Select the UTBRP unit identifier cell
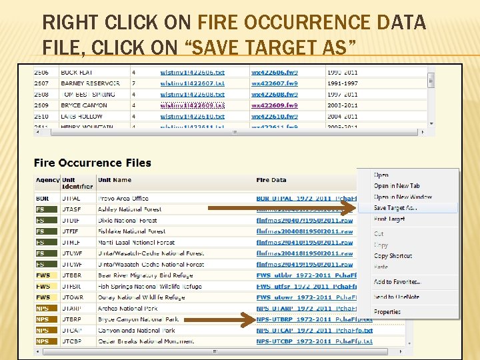Viewport: 480px width, 360px height. [x=71, y=319]
